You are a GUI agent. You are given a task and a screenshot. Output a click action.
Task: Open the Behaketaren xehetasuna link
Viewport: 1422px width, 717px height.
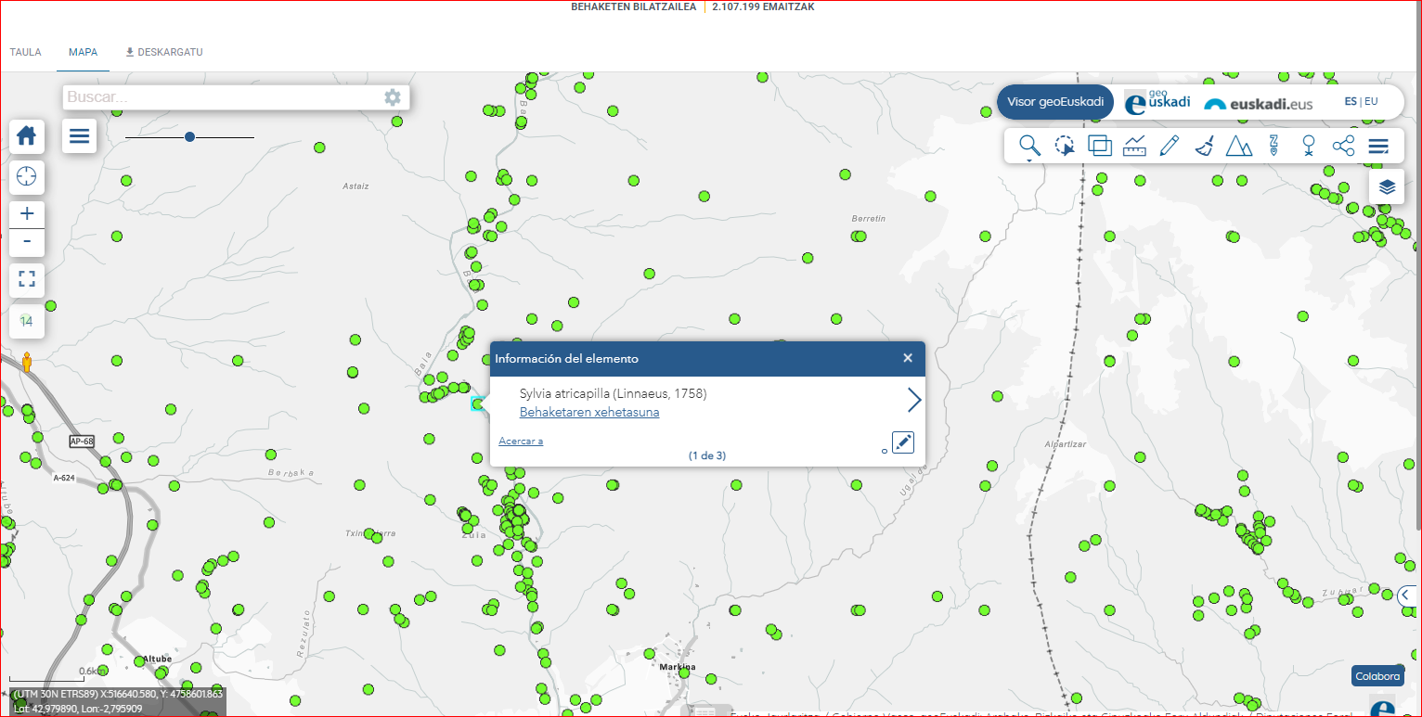[589, 412]
